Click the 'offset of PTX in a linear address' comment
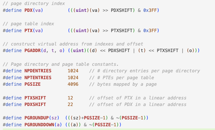Screen dimensions: 215x130 pyautogui.click(x=138, y=98)
